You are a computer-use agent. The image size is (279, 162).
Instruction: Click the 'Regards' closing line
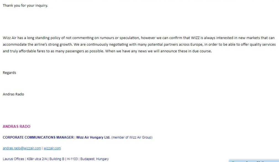click(9, 73)
